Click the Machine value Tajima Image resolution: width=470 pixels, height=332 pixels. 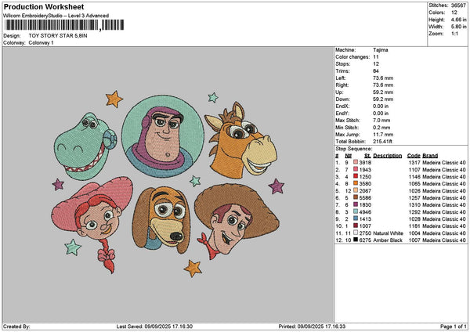click(x=381, y=49)
